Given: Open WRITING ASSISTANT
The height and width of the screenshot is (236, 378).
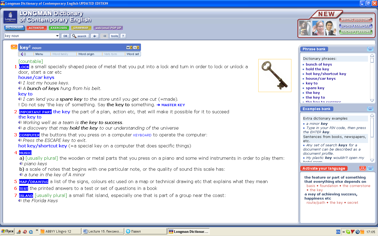Looking at the screenshot, I should point(355,20).
